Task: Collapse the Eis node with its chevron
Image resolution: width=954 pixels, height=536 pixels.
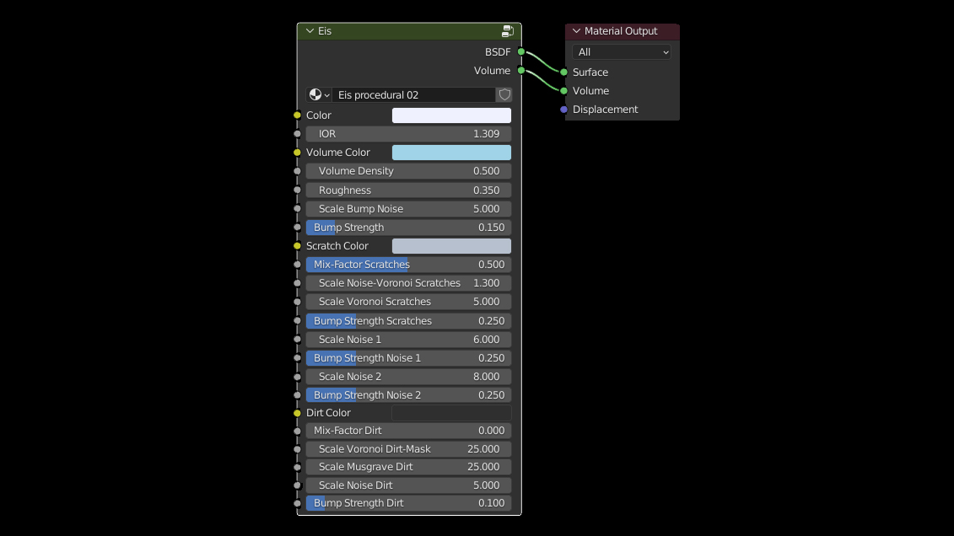Action: tap(310, 31)
